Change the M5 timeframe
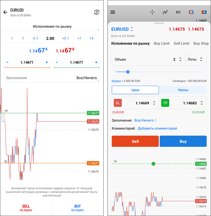The height and width of the screenshot is (216, 211). click(x=178, y=12)
